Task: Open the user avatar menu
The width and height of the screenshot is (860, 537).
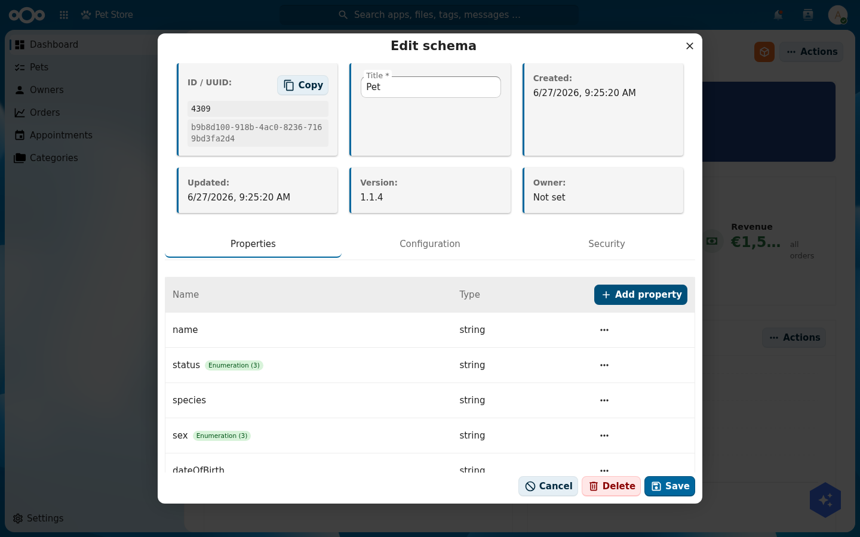Action: (x=838, y=15)
